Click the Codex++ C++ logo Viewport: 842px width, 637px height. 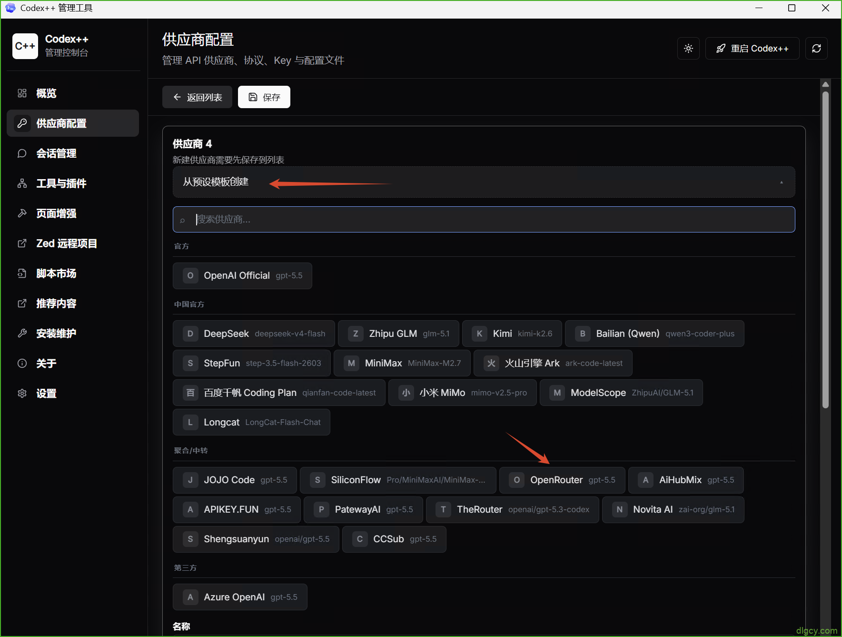click(25, 46)
